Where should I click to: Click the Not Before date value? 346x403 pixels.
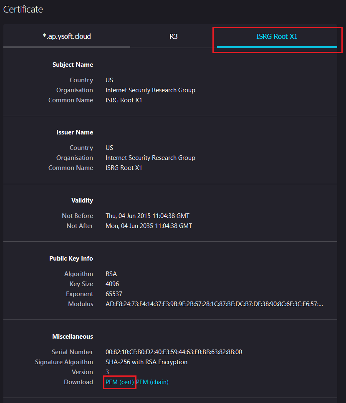[x=147, y=216]
